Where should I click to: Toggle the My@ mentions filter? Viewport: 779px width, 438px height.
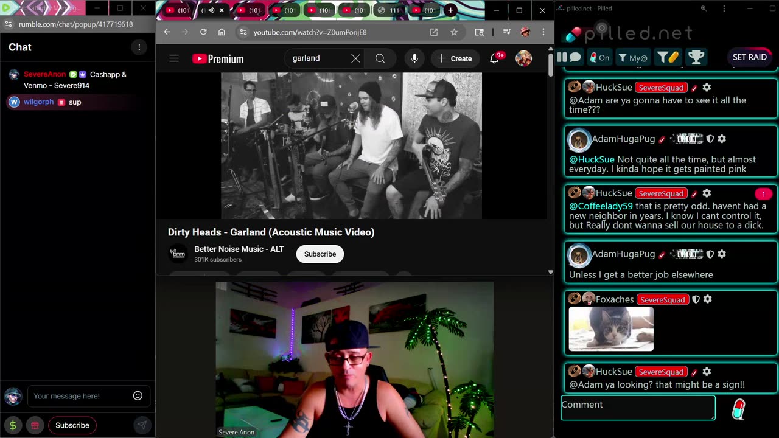(632, 58)
